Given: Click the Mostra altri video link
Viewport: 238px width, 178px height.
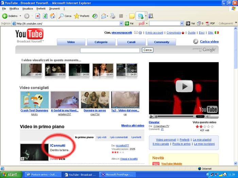Looking at the screenshot, I should [133, 125].
